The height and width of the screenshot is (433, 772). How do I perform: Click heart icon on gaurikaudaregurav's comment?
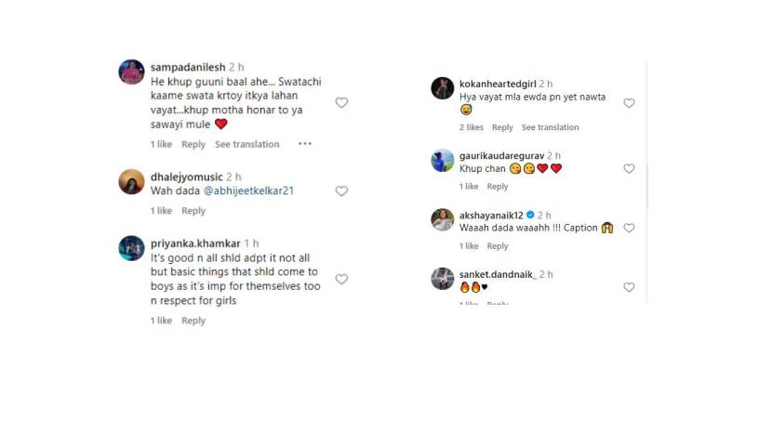click(630, 169)
